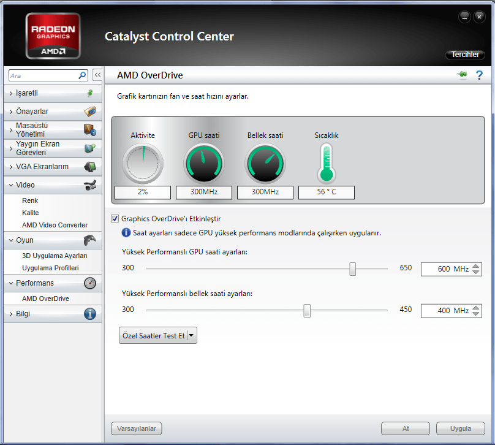Click the Bellek saati memory gauge
495x445 pixels.
tap(265, 163)
